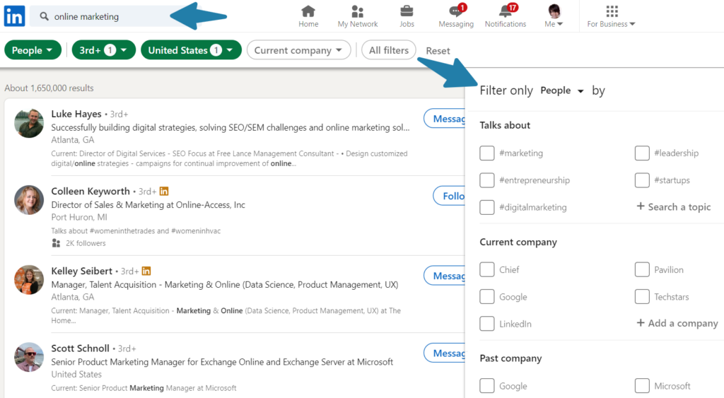Image resolution: width=724 pixels, height=398 pixels.
Task: Check Microsoft under Past company
Action: (x=642, y=386)
